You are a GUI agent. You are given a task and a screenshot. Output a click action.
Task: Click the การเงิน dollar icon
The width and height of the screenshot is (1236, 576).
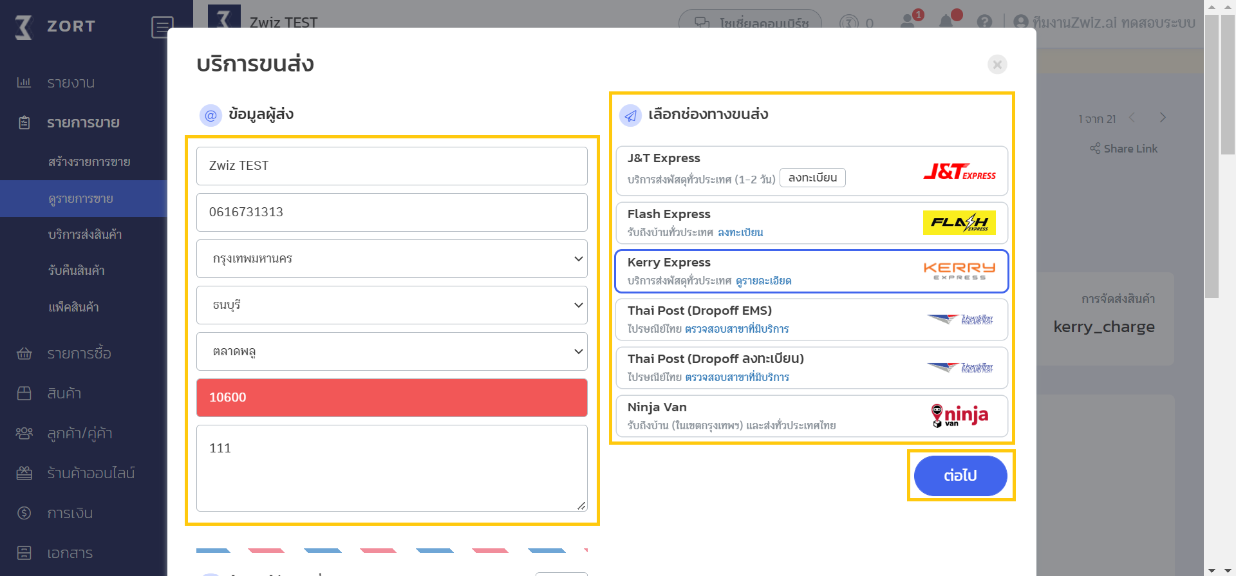click(x=24, y=513)
